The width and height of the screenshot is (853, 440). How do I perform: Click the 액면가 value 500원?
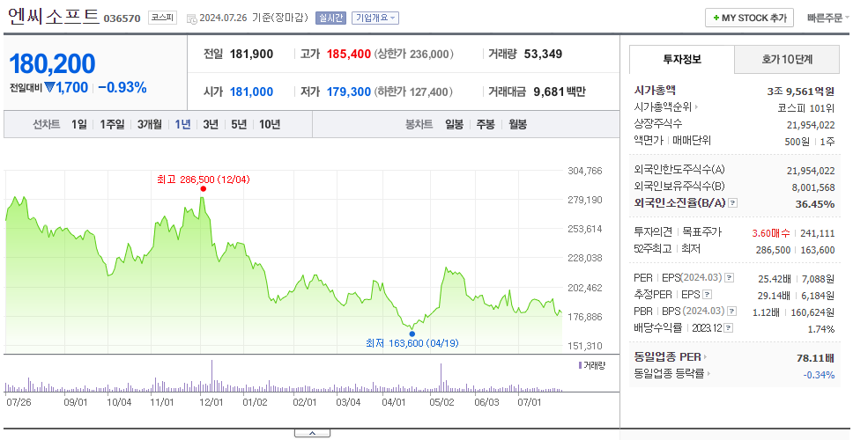pyautogui.click(x=798, y=141)
